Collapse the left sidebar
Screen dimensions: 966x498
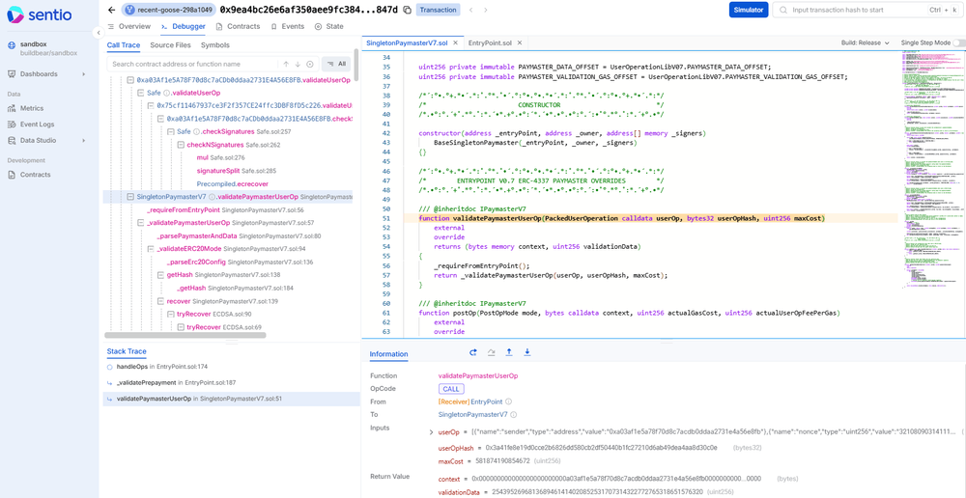click(99, 32)
